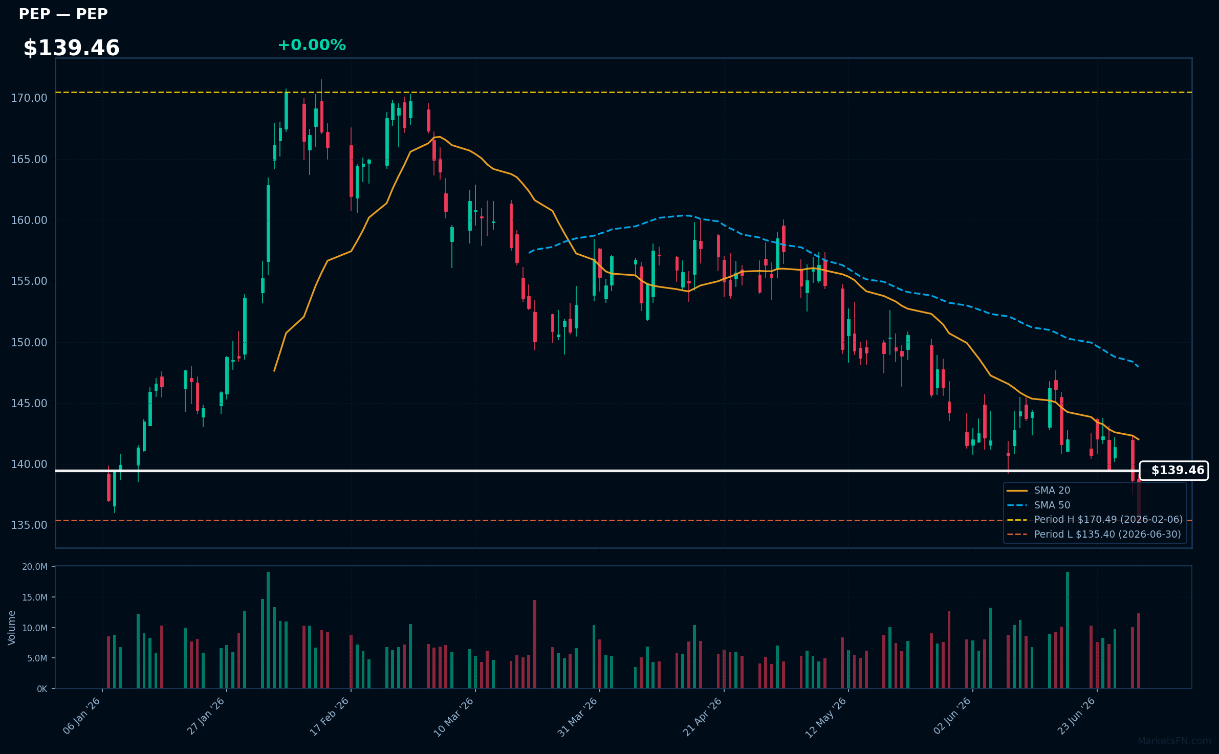Click the 155.00 price axis label
Screen dimensions: 1219x754
point(29,281)
